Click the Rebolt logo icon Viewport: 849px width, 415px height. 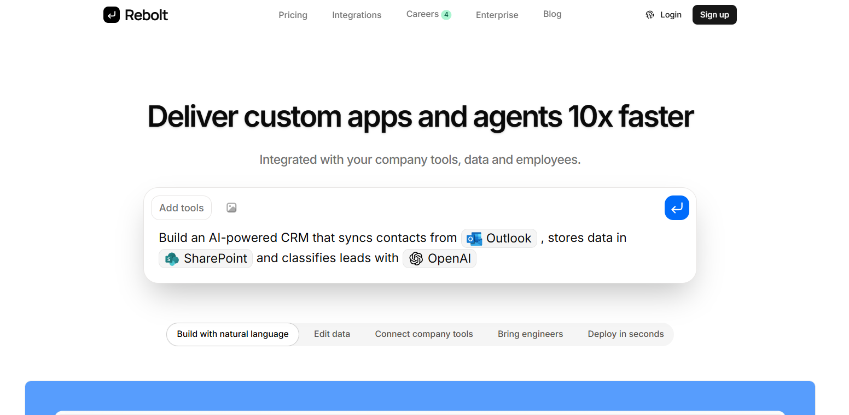click(x=111, y=15)
